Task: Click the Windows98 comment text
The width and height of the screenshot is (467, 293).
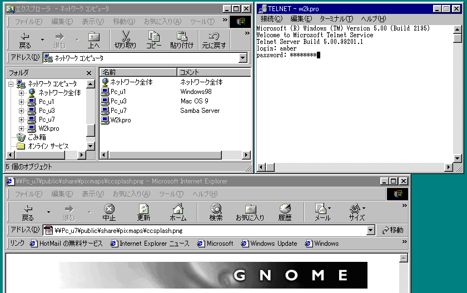Action: [x=196, y=91]
